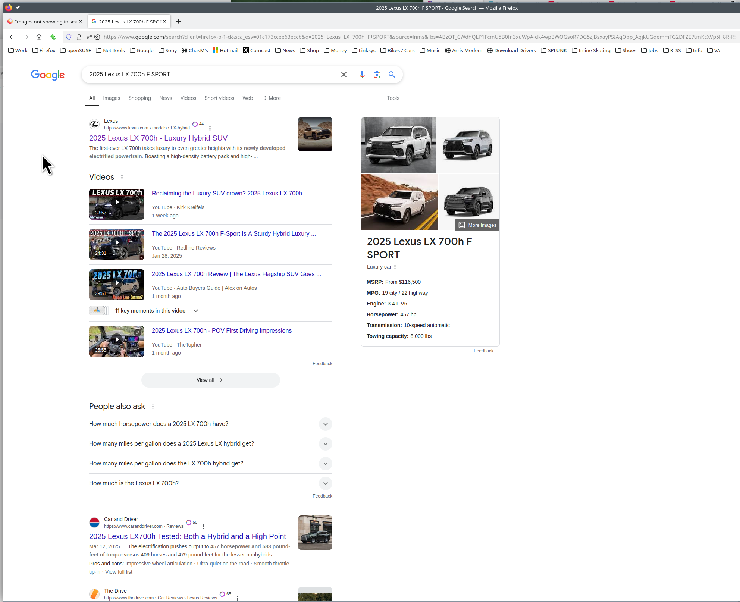This screenshot has height=602, width=740.
Task: Click the Google logo
Action: click(48, 75)
